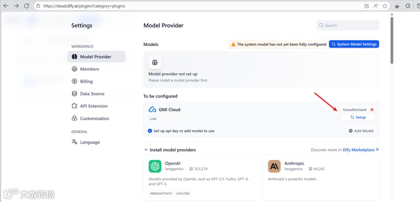Screen dimensions: 420x202
Task: Open the Language settings
Action: coord(90,142)
